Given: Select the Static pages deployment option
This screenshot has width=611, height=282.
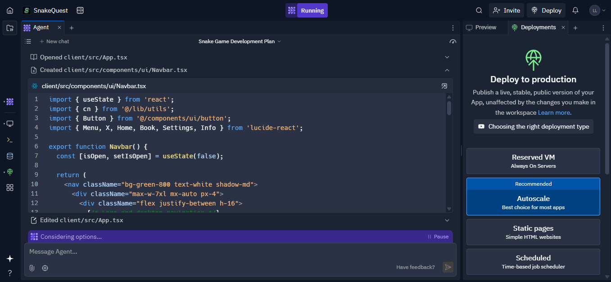Looking at the screenshot, I should pyautogui.click(x=534, y=232).
